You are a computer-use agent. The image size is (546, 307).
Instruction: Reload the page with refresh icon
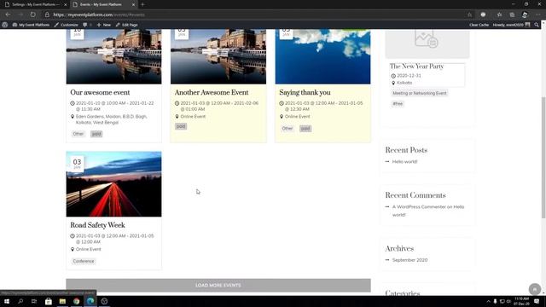pyautogui.click(x=32, y=14)
